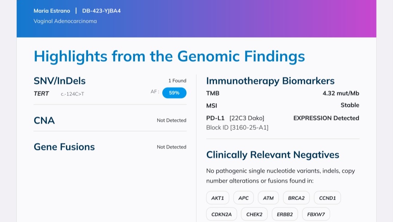Select the ERBB2 gene chip
Image resolution: width=393 pixels, height=222 pixels.
tap(285, 214)
